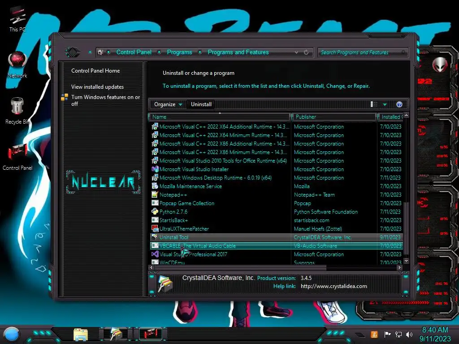Click the orange tray notification icon
459x344 pixels.
[374, 334]
